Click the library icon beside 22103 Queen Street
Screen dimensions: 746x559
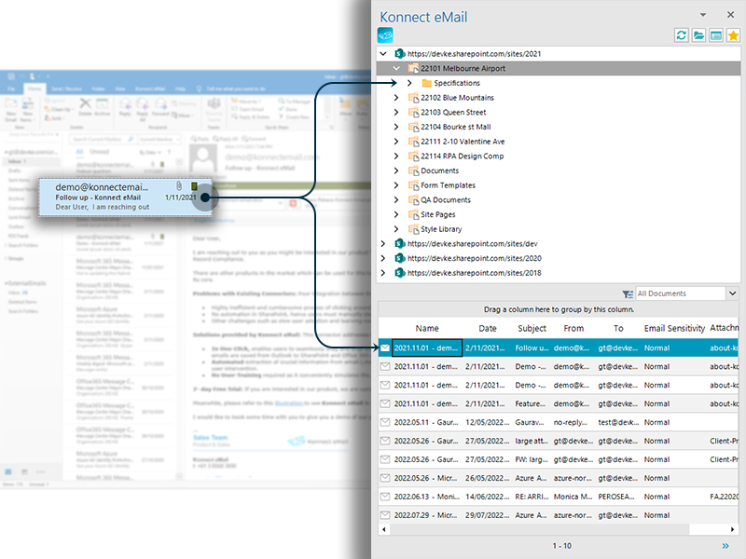(x=413, y=113)
